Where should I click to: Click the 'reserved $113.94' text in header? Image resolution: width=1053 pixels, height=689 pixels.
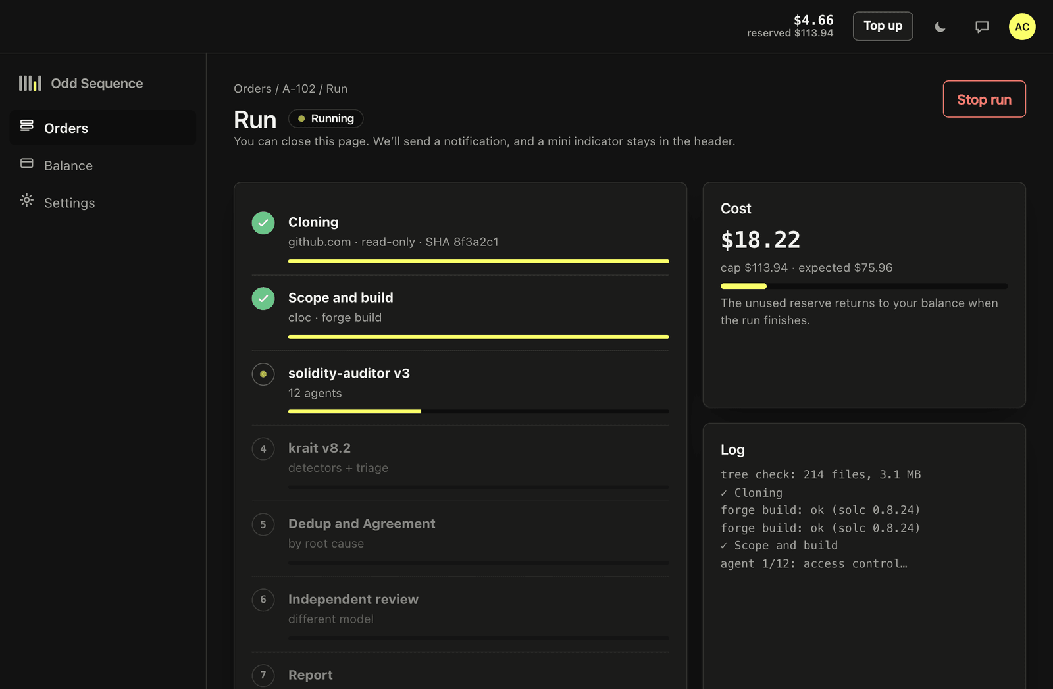tap(790, 33)
